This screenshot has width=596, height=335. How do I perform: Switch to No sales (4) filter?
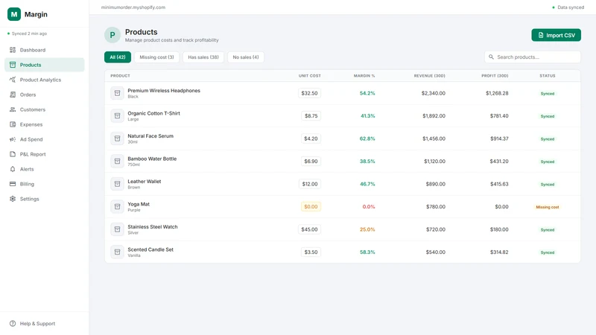246,57
